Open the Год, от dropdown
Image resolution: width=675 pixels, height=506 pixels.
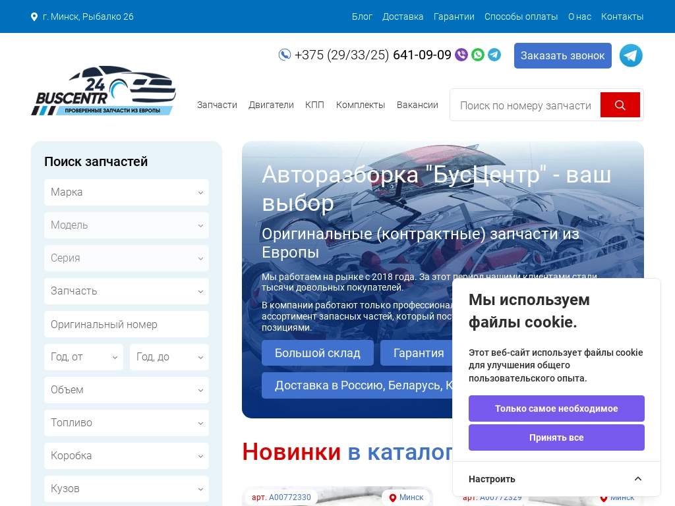(x=84, y=357)
